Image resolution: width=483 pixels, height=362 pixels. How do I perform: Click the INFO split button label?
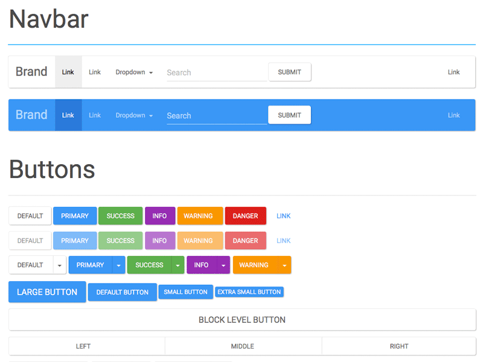[202, 265]
